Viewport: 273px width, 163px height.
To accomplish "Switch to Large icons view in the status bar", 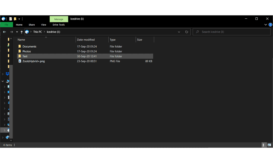I will click(269, 145).
